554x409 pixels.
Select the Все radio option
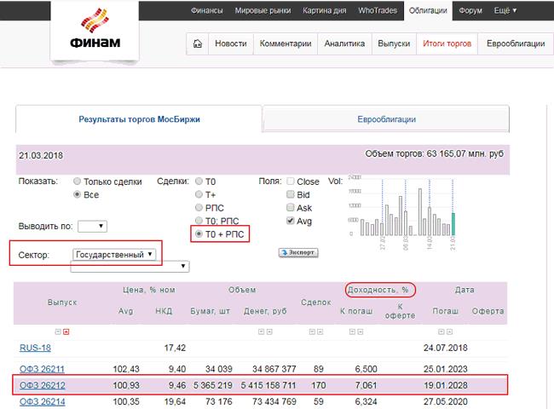pyautogui.click(x=77, y=194)
